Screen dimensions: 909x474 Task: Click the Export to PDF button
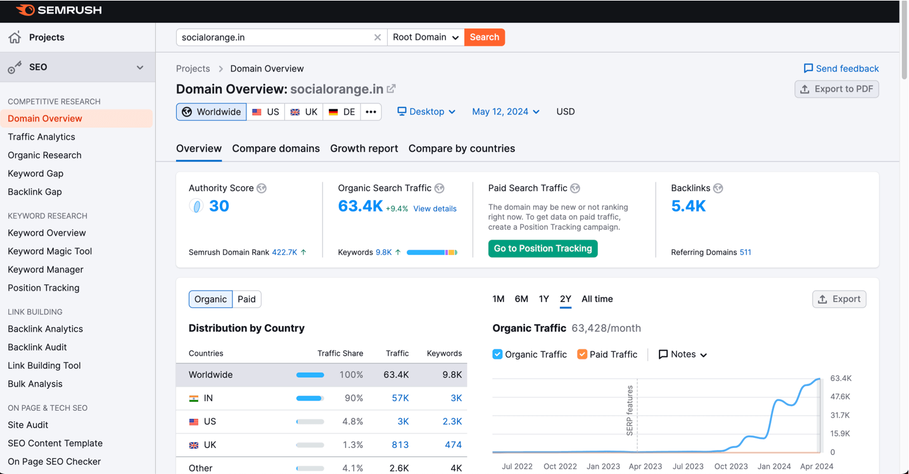(x=836, y=89)
